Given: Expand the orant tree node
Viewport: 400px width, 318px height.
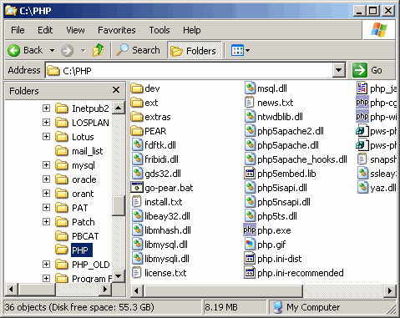Looking at the screenshot, I should [x=46, y=193].
